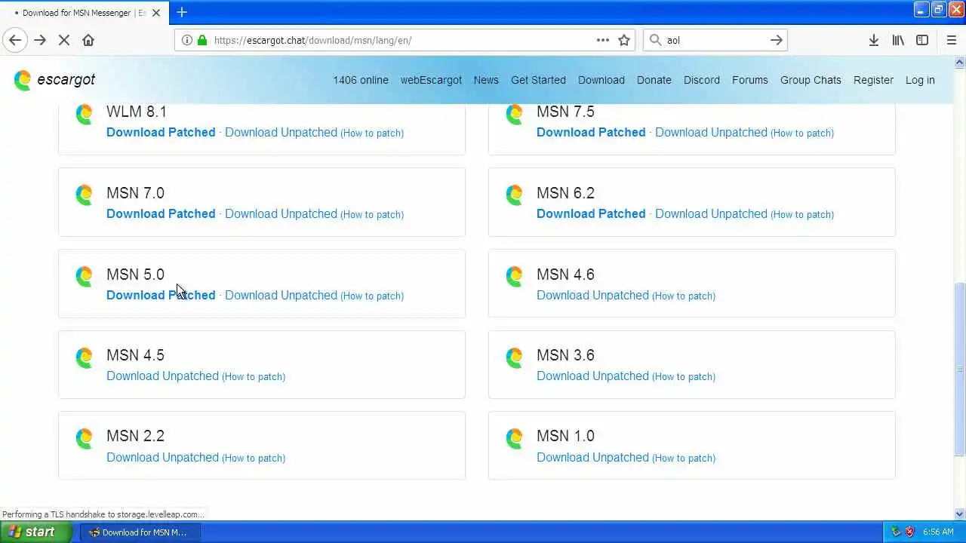Open the Forums nav item

coord(750,80)
